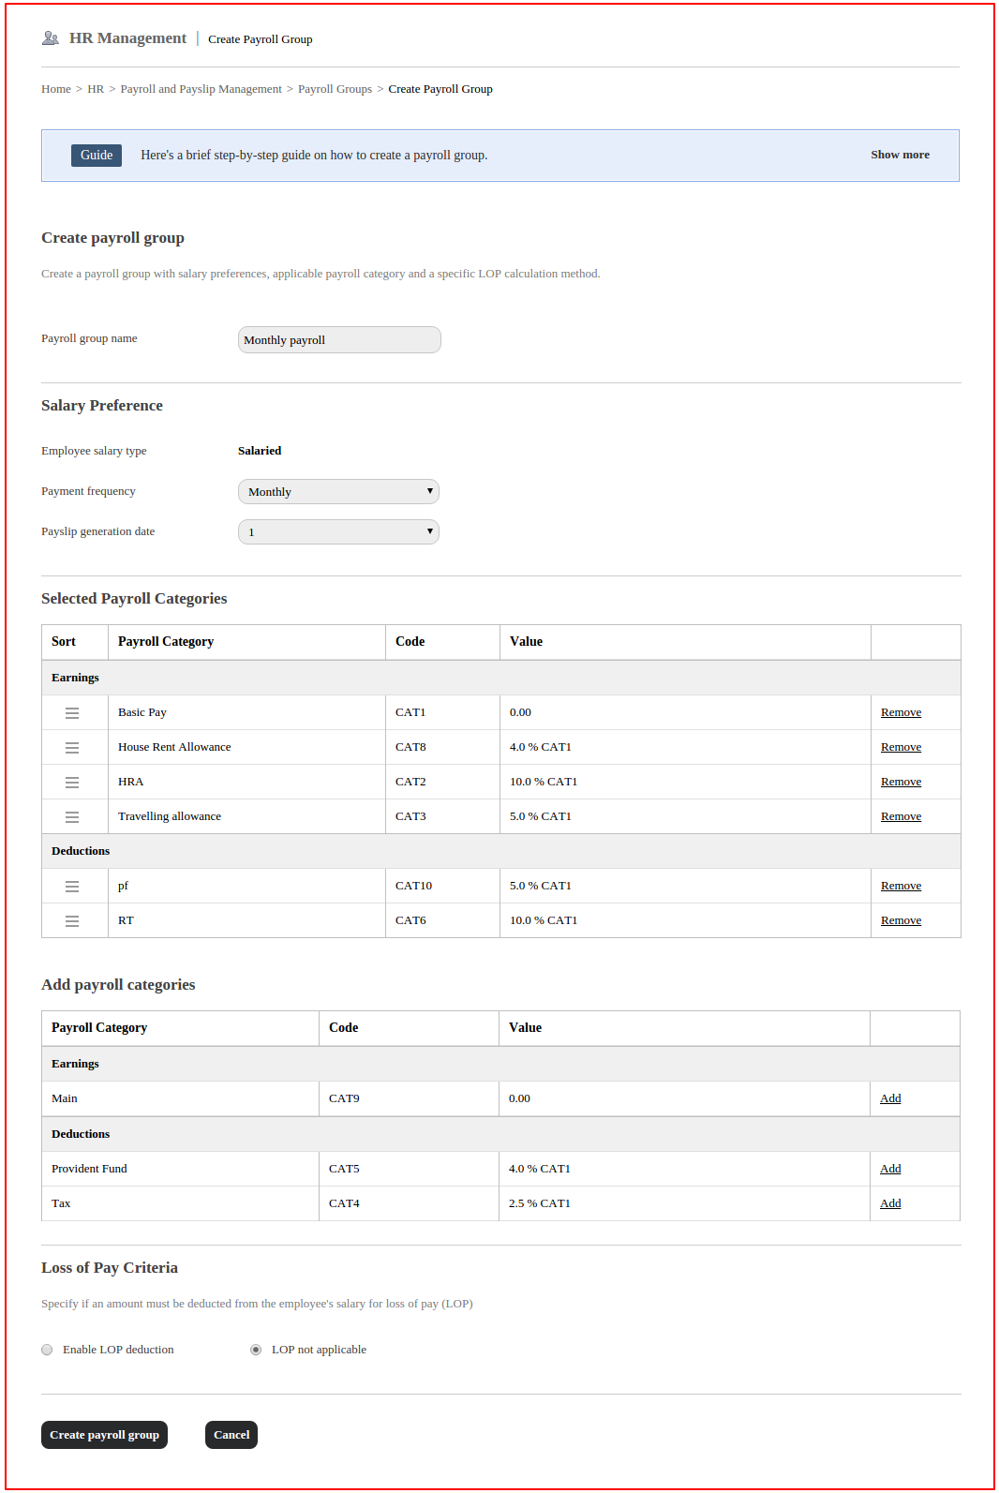Image resolution: width=999 pixels, height=1493 pixels.
Task: Open Payroll and Payslip Management breadcrumb
Action: tap(201, 89)
